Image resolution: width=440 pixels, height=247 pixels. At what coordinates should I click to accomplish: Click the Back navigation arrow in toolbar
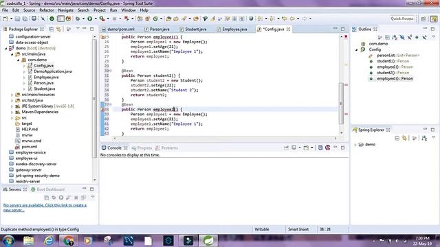click(x=292, y=19)
